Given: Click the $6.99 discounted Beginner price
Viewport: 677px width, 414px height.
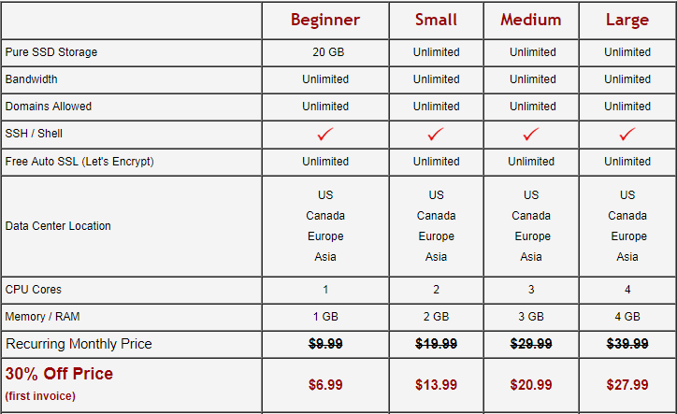Looking at the screenshot, I should click(x=325, y=384).
